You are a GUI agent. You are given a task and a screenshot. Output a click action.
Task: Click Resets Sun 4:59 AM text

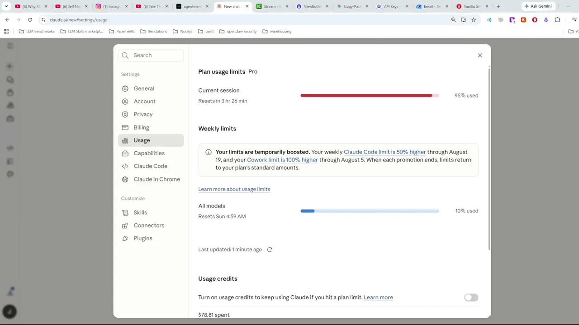pyautogui.click(x=222, y=217)
